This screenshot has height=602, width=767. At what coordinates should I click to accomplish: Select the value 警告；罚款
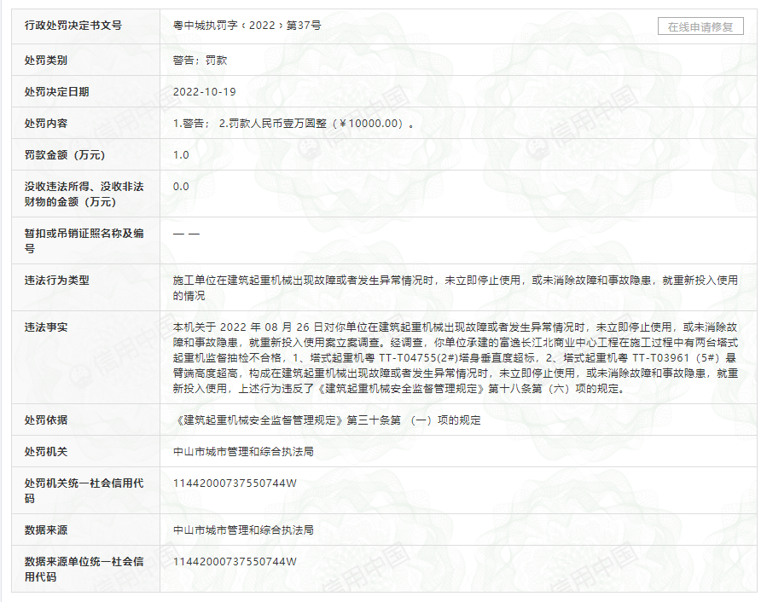[x=200, y=61]
